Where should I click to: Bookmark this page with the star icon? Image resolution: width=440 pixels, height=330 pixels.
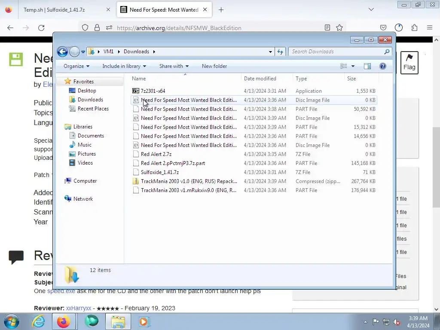click(x=339, y=27)
